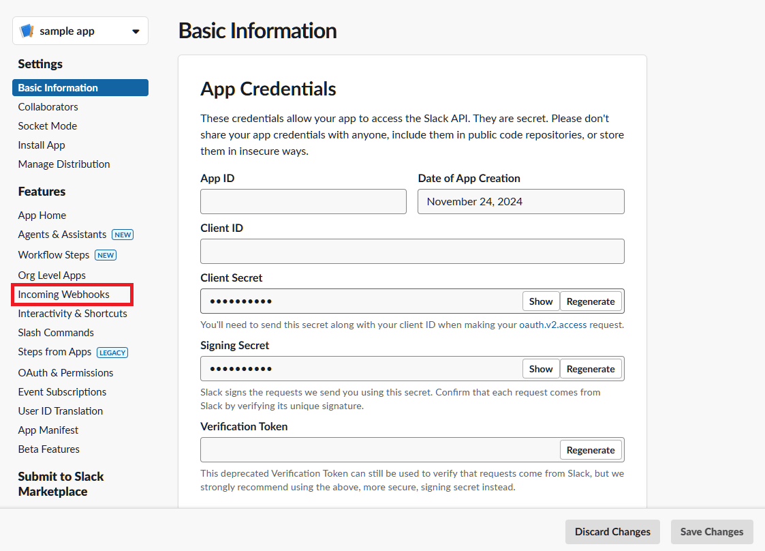Navigate to App Home feature

(x=42, y=215)
